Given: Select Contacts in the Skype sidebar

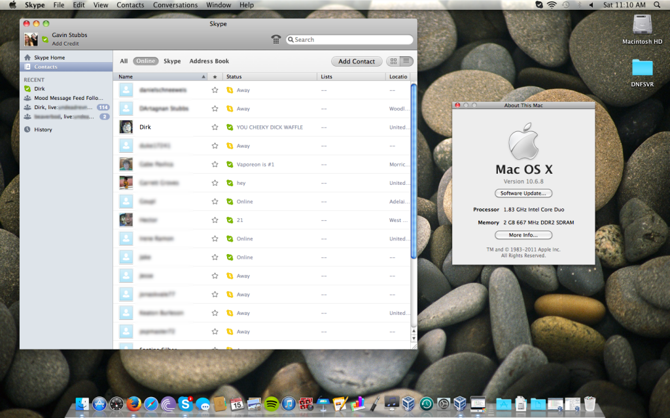Looking at the screenshot, I should click(66, 67).
